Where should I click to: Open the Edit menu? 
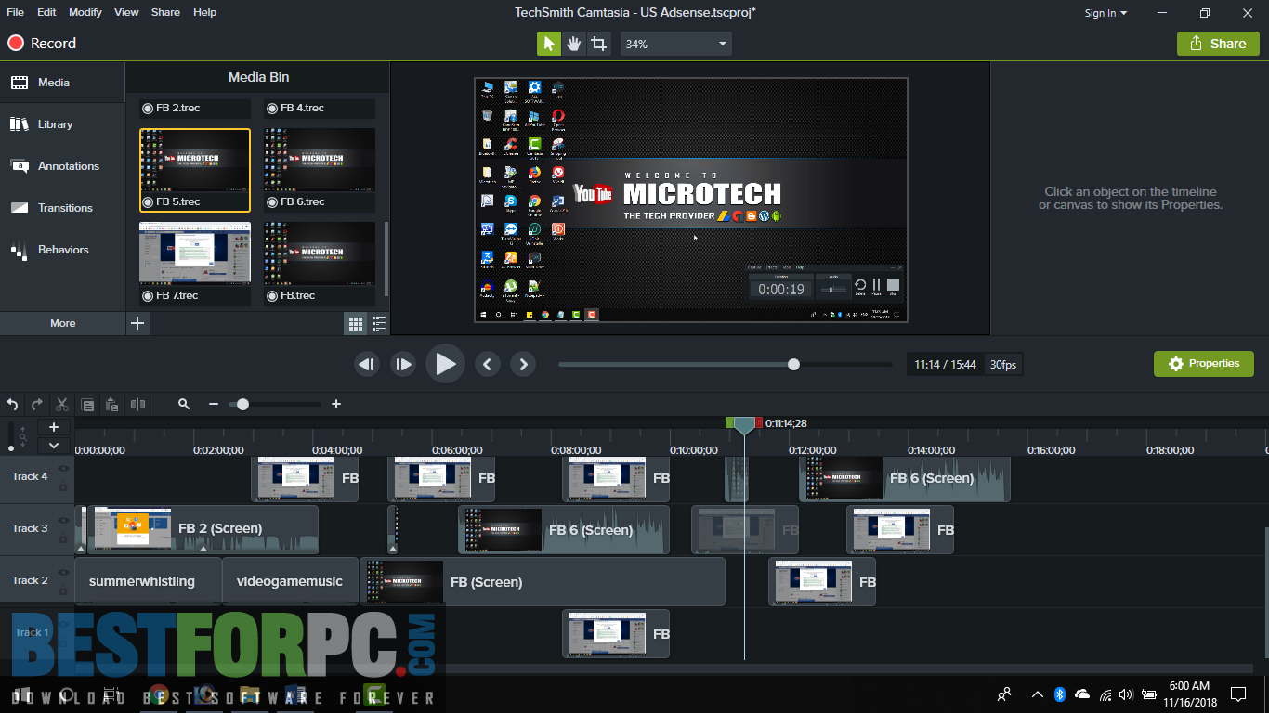[x=46, y=12]
